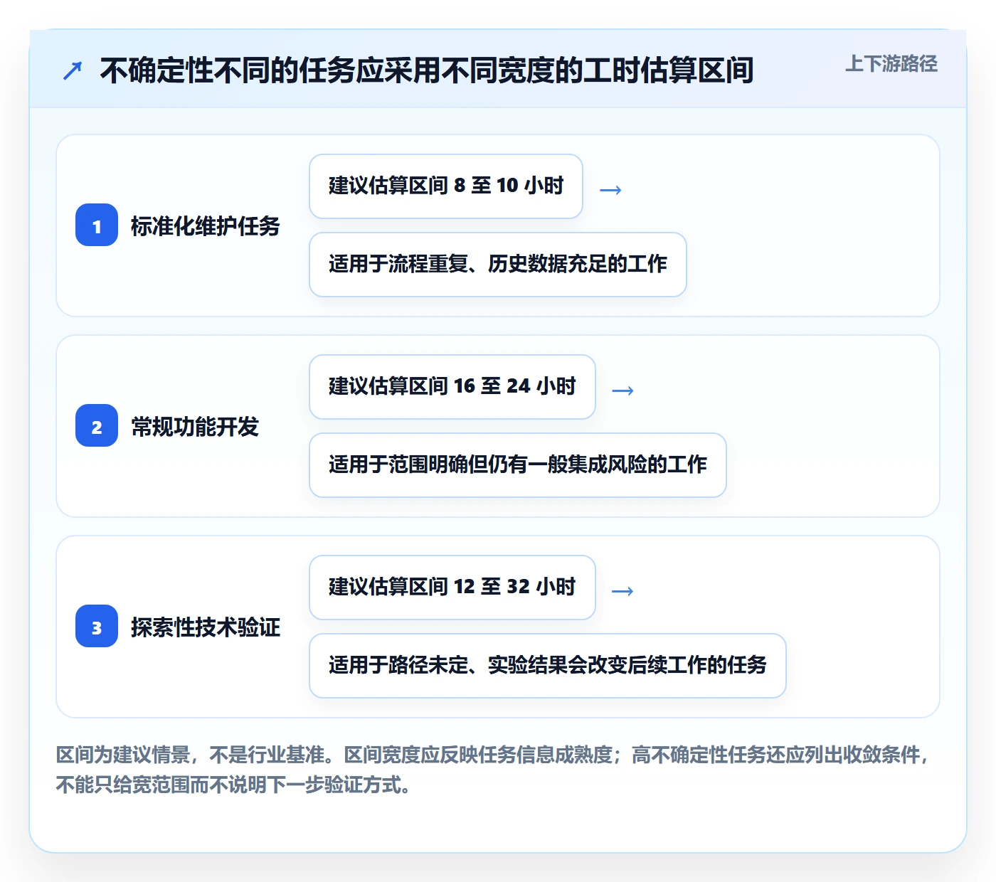This screenshot has width=996, height=882.
Task: Click the numbered badge 1 icon
Action: [97, 225]
